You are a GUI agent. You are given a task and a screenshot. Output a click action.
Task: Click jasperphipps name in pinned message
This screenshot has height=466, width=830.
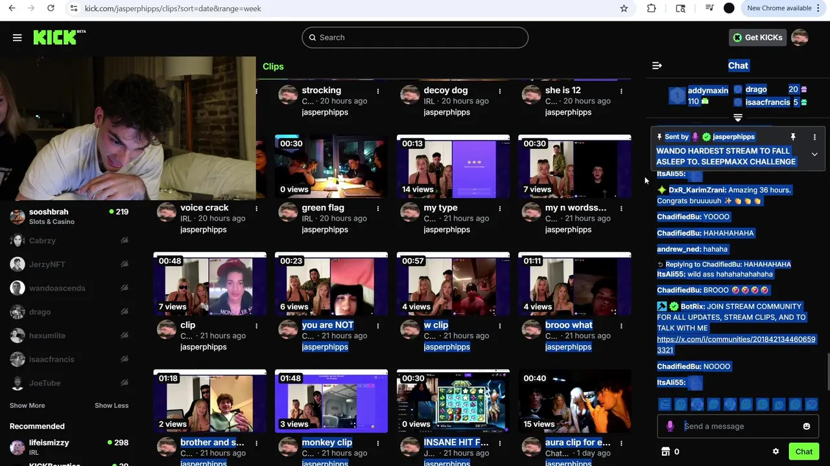click(x=733, y=137)
